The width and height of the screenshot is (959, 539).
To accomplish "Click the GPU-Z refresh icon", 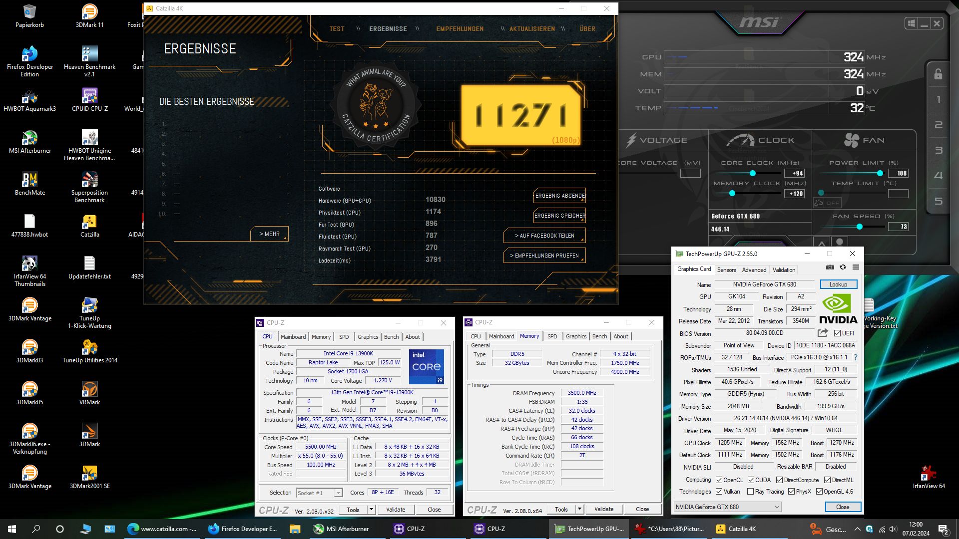I will [x=843, y=268].
